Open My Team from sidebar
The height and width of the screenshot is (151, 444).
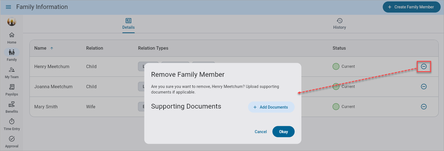(x=12, y=73)
